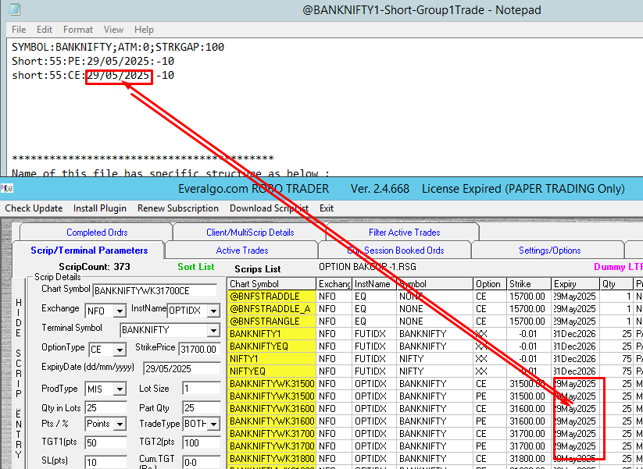Click the Robo Trader app icon

[x=6, y=189]
